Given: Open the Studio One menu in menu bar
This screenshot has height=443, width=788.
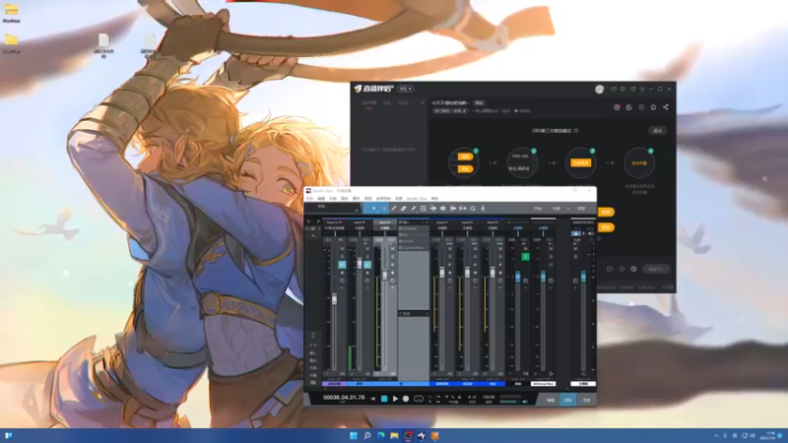Looking at the screenshot, I should pyautogui.click(x=417, y=199).
